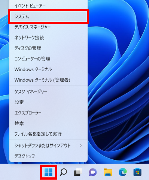This screenshot has height=180, width=149.
Task: Expand シャットダウンまたはサインアウト submenu
Action: point(48,145)
